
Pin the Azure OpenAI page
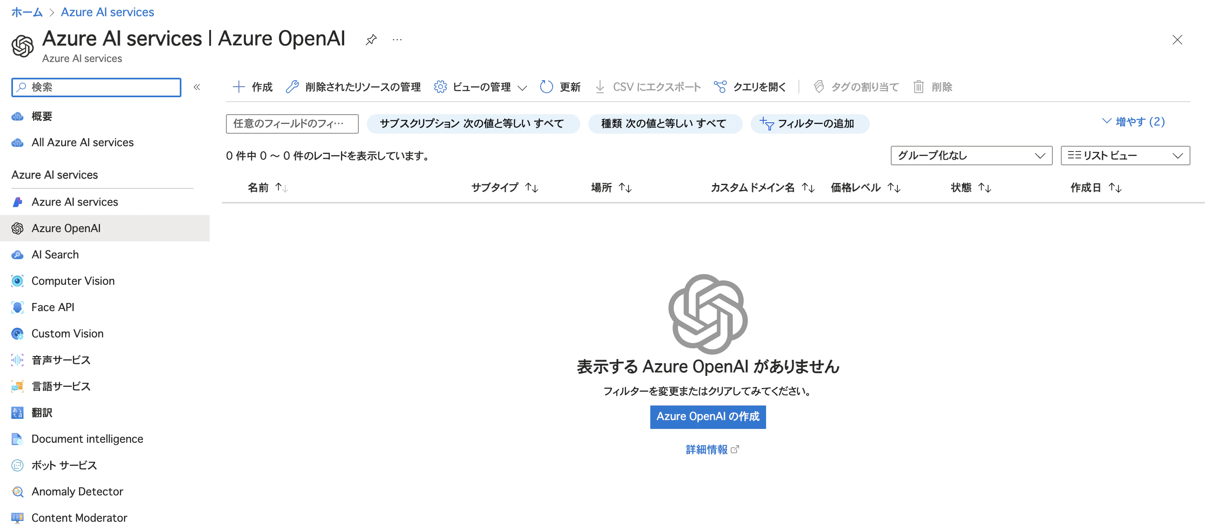click(371, 40)
